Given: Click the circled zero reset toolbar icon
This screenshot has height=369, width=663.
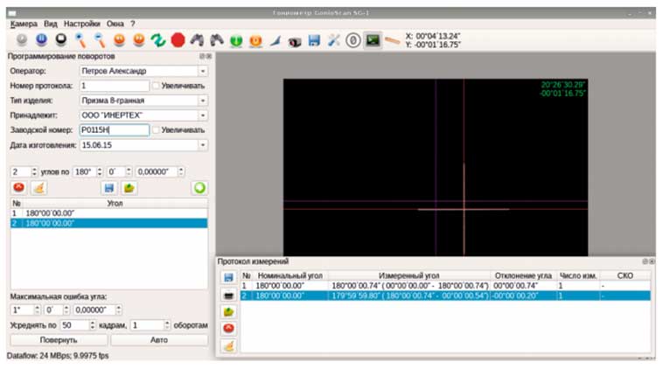Looking at the screenshot, I should pyautogui.click(x=352, y=40).
